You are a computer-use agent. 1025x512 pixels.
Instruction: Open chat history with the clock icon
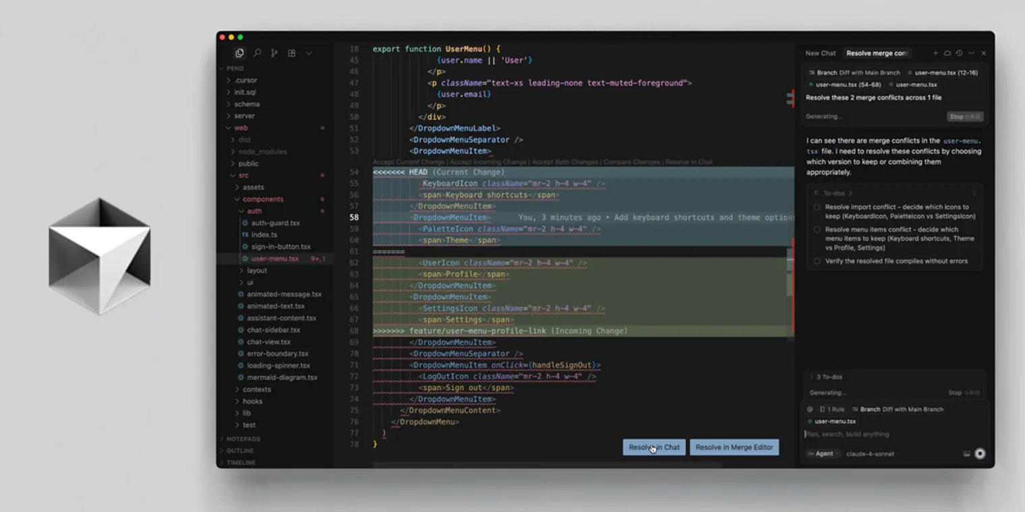(x=960, y=53)
